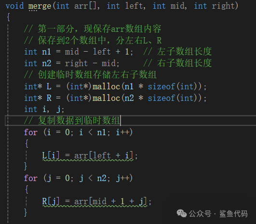Click the 'for (j = 0; j < n2; j++)' line
The width and height of the screenshot is (256, 224).
(x=78, y=178)
